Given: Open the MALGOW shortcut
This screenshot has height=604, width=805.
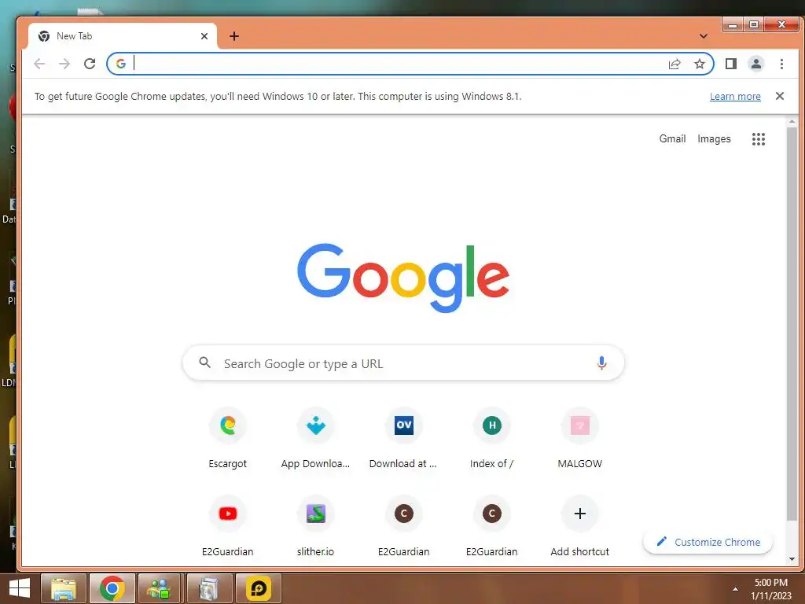Looking at the screenshot, I should click(x=579, y=437).
